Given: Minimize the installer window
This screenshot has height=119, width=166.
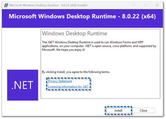Looking at the screenshot, I should [134, 5].
